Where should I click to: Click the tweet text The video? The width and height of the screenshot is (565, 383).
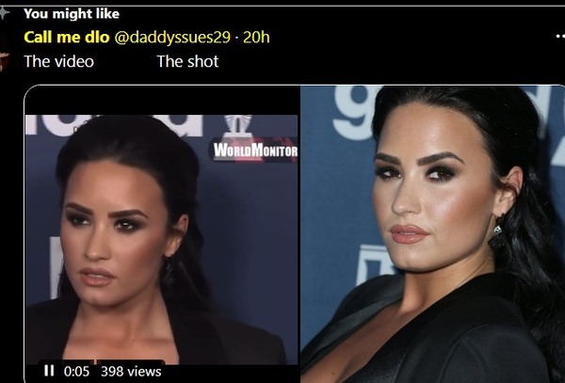[58, 61]
